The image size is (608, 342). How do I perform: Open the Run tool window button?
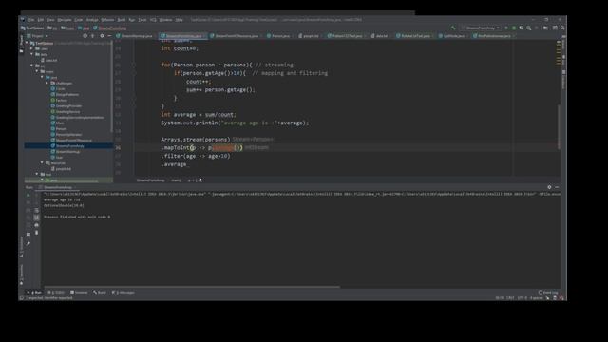point(34,292)
